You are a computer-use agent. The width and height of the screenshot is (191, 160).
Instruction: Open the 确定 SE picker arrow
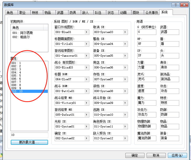click(87, 138)
